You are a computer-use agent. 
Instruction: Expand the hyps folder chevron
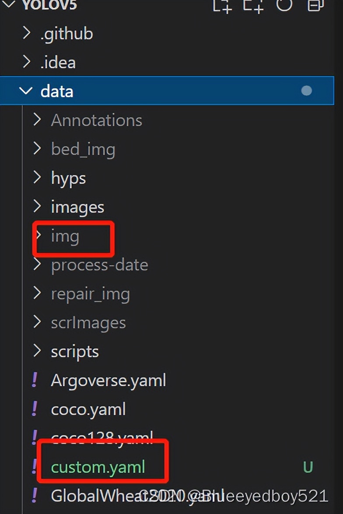tap(37, 178)
